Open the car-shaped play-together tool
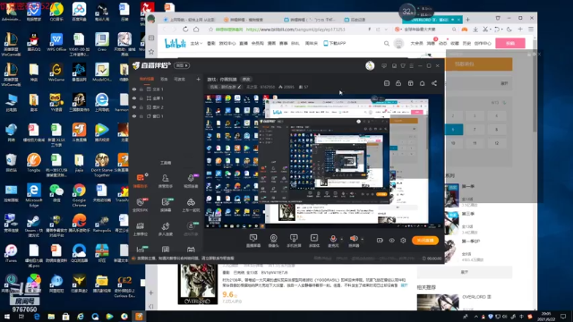Screen dimensions: 573x322 pos(191,205)
